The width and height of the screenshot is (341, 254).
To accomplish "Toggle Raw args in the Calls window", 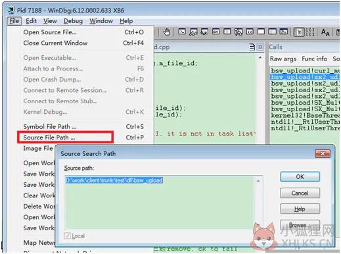I will 283,59.
